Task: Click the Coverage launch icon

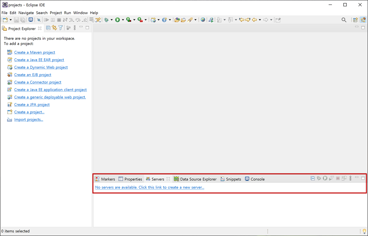Action: click(x=128, y=20)
